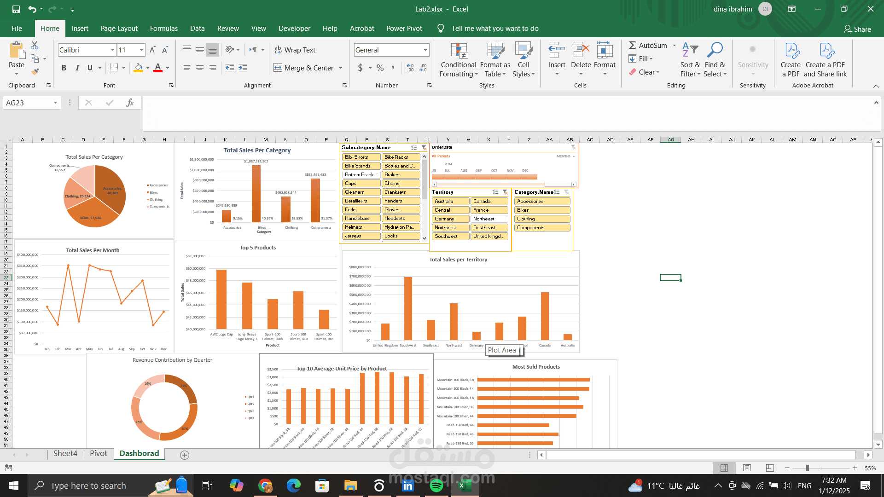Open the General number format dropdown
884x497 pixels.
pos(425,50)
